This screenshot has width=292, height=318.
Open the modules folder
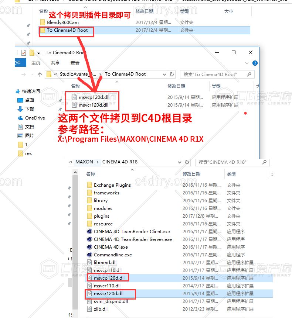[x=100, y=208]
